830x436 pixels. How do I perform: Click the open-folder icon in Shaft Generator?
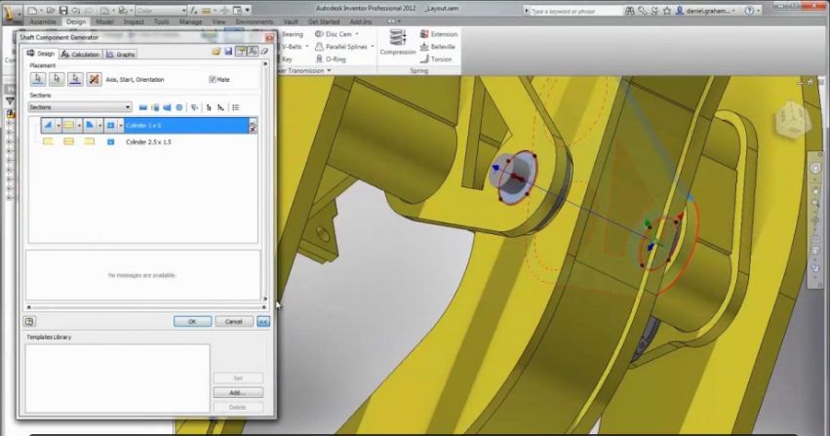click(x=216, y=52)
